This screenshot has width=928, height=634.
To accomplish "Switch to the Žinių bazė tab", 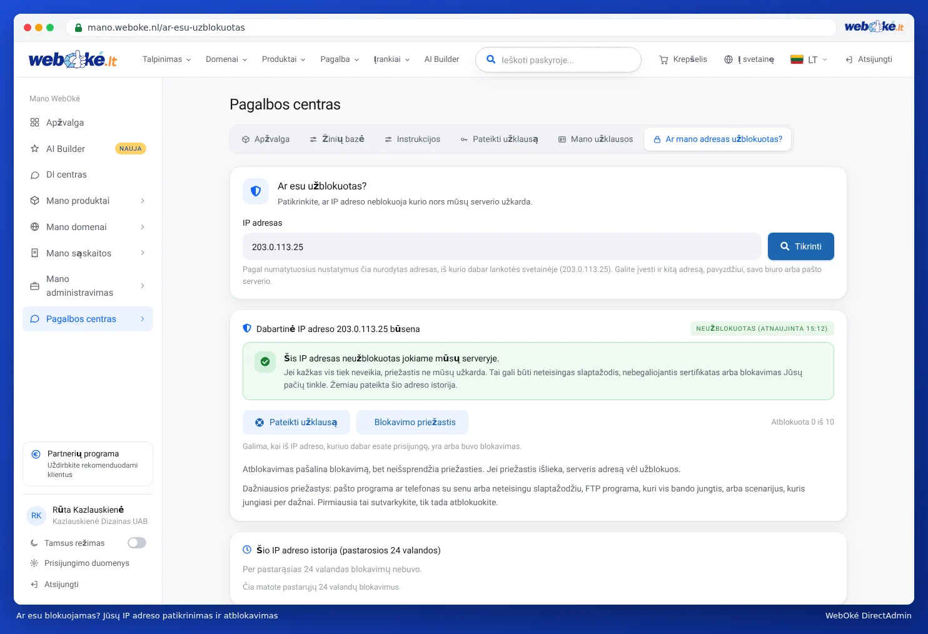I will point(337,139).
